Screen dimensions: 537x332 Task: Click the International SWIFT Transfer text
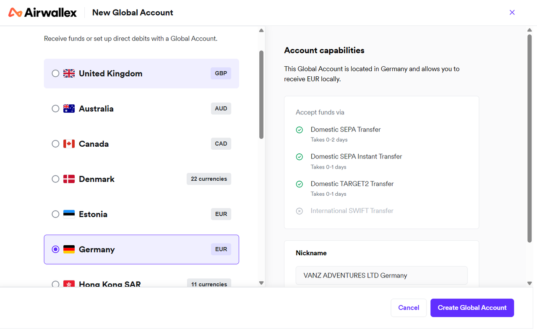coord(352,211)
